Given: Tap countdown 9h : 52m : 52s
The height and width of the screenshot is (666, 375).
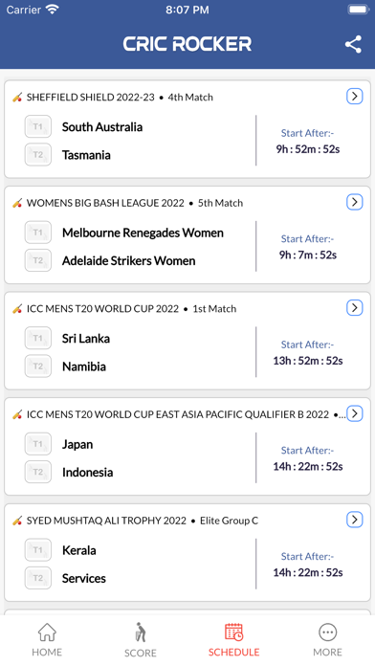Looking at the screenshot, I should coord(308,149).
